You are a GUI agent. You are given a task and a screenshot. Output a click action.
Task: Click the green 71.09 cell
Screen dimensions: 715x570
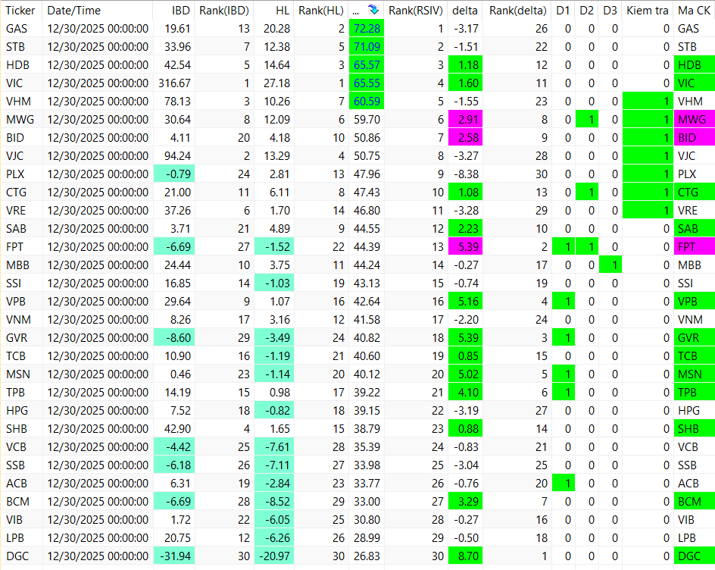[x=367, y=46]
